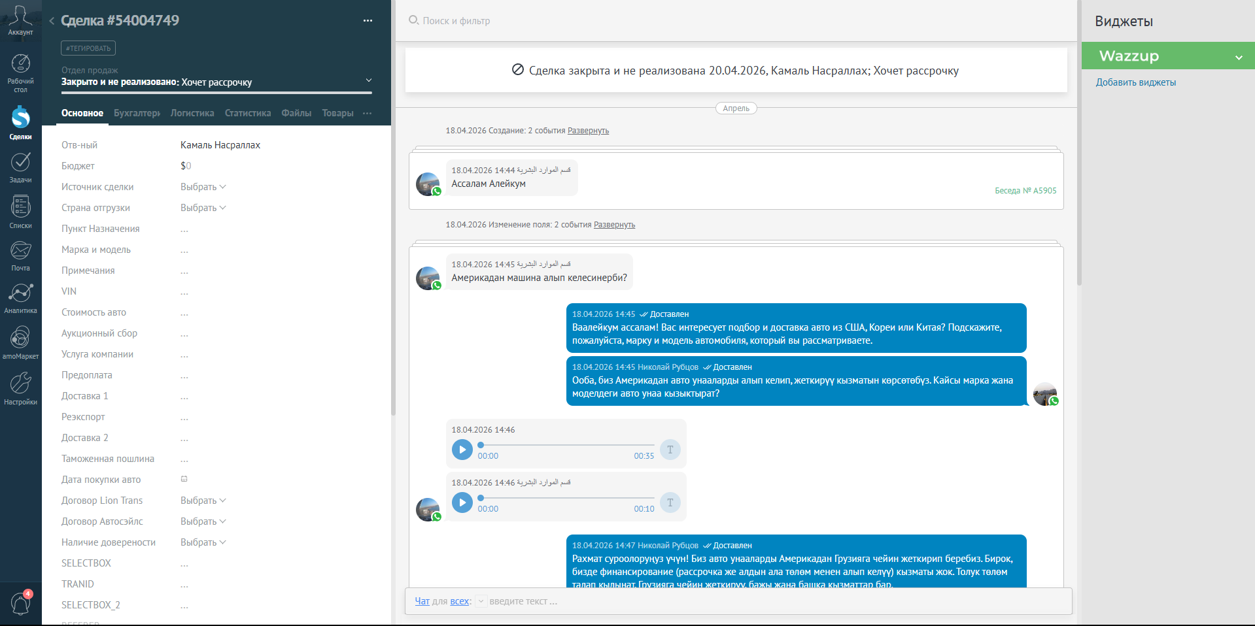Open the Договор Автосэйлс dropdown
1255x626 pixels.
pyautogui.click(x=203, y=521)
